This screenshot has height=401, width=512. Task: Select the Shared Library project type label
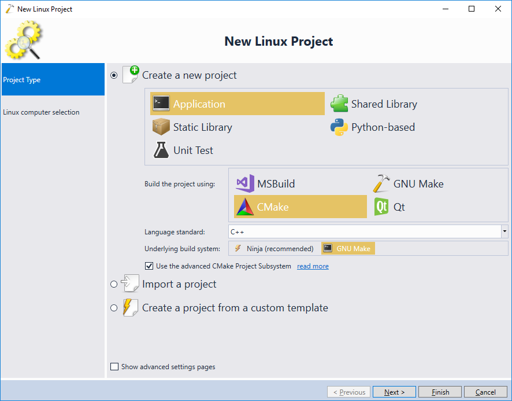pos(384,104)
